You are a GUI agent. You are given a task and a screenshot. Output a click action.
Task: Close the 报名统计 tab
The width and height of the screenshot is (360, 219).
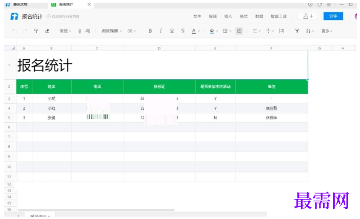tap(89, 4)
